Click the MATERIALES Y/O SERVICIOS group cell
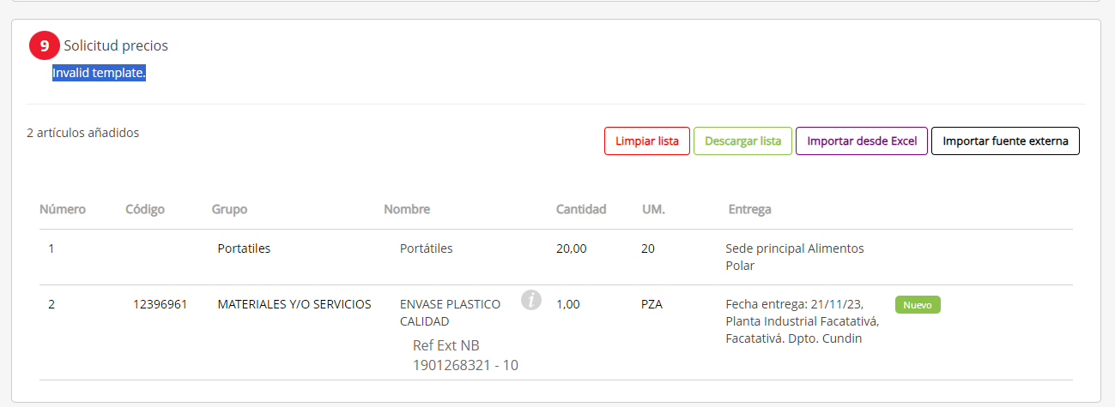 pyautogui.click(x=294, y=304)
